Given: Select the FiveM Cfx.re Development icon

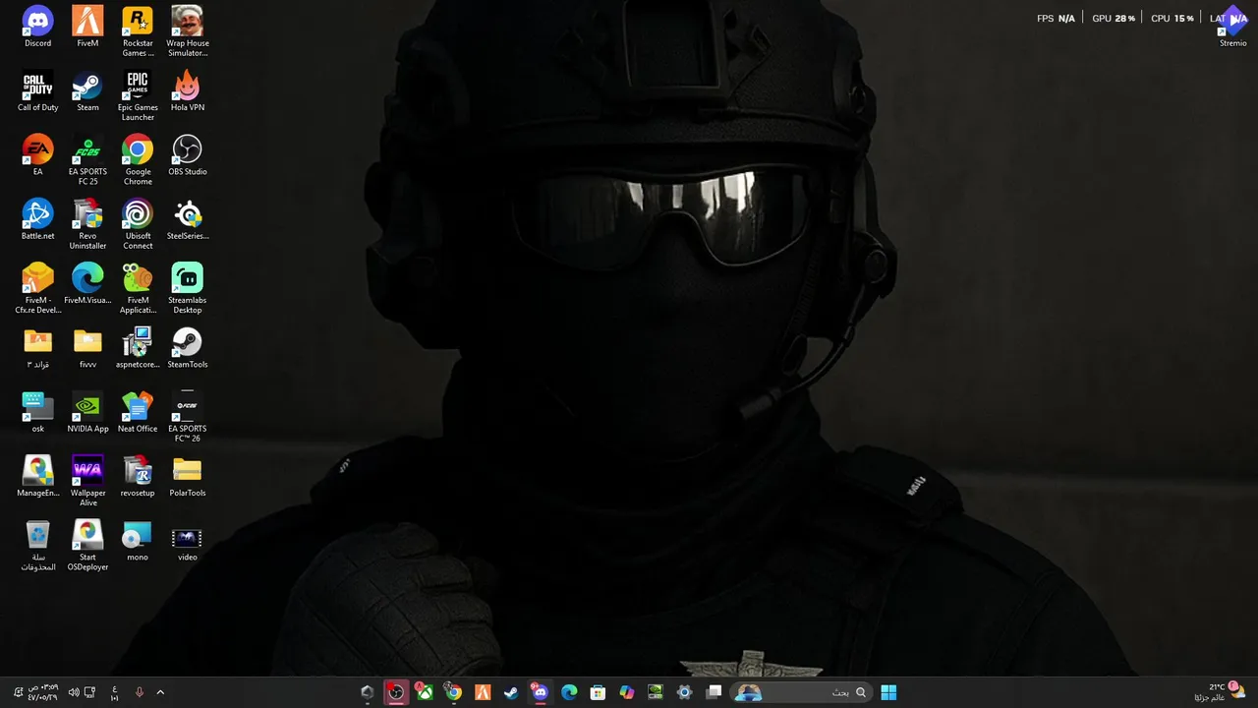Looking at the screenshot, I should pyautogui.click(x=37, y=289).
